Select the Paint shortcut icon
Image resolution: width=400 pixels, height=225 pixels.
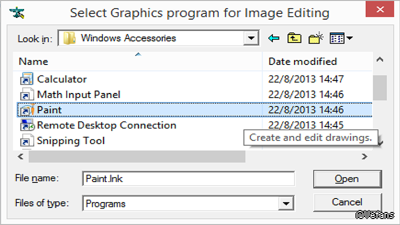pyautogui.click(x=26, y=109)
